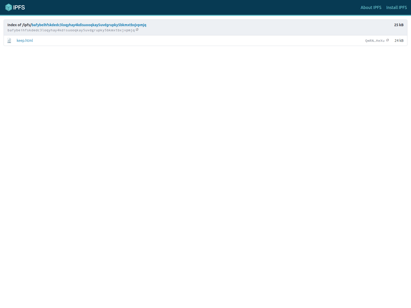
Task: Open the QmRN…HeXu hash link
Action: 375,41
